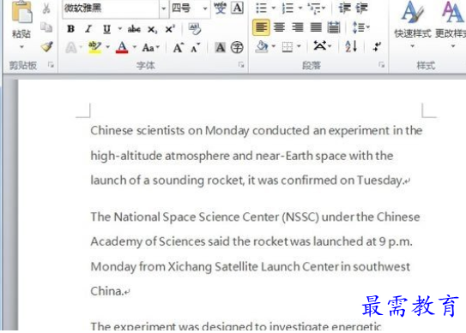Click the Copy icon

coord(46,27)
